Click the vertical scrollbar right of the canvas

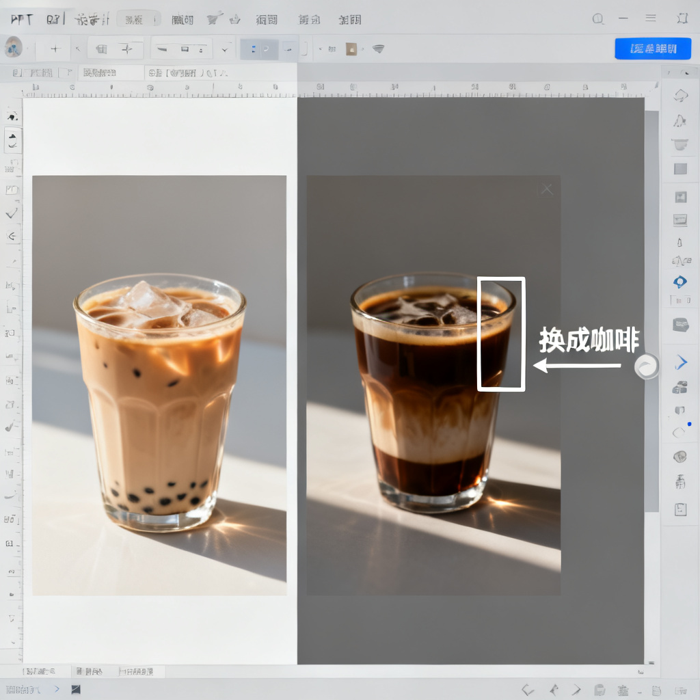coord(651,311)
